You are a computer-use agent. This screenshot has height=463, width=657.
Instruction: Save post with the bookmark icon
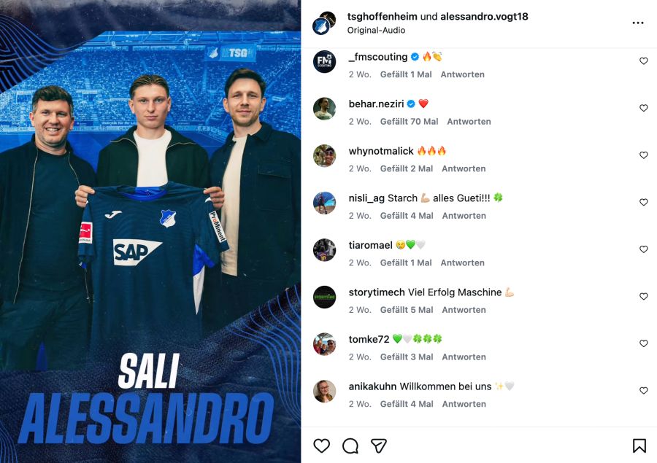tap(639, 446)
